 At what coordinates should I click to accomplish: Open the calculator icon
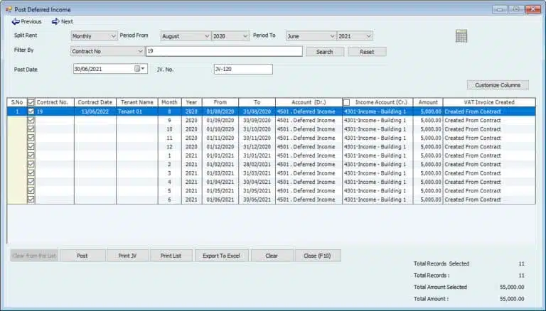[x=462, y=36]
